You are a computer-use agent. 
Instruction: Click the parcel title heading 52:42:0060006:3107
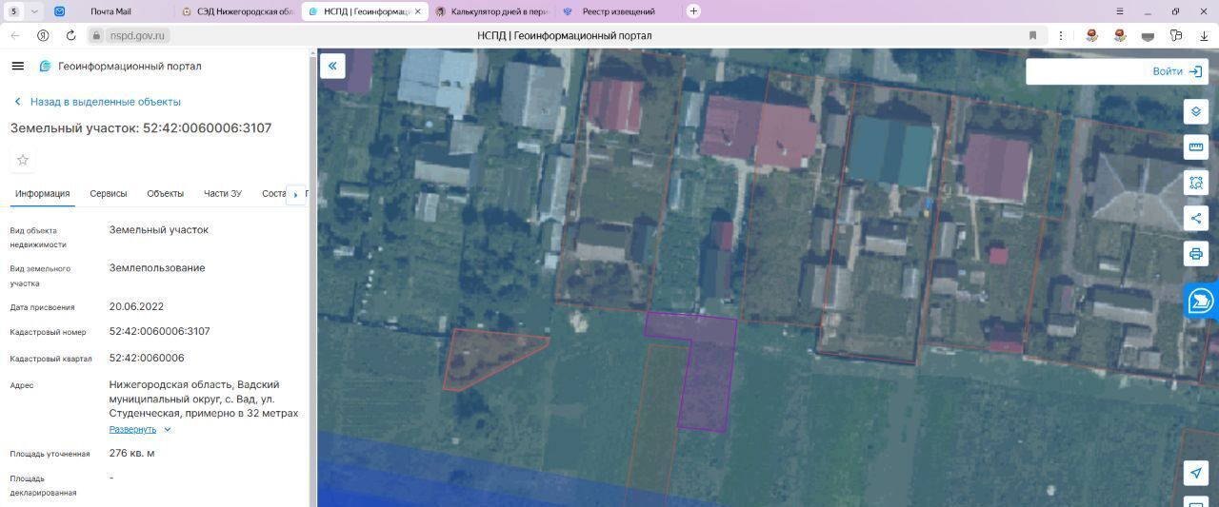[x=141, y=127]
